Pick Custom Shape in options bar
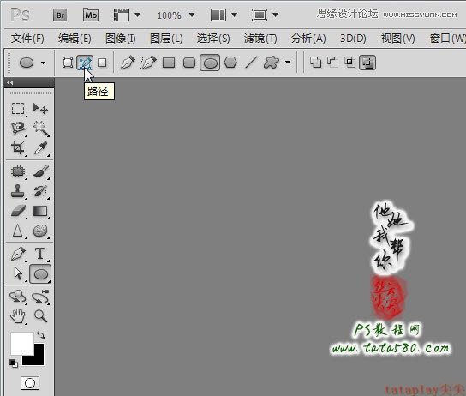The height and width of the screenshot is (396, 466). coord(271,63)
